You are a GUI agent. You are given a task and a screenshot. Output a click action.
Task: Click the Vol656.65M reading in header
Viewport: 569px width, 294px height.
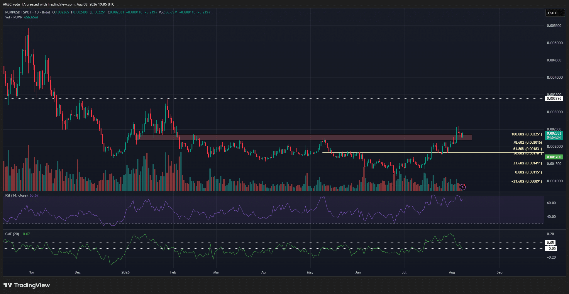pyautogui.click(x=168, y=12)
